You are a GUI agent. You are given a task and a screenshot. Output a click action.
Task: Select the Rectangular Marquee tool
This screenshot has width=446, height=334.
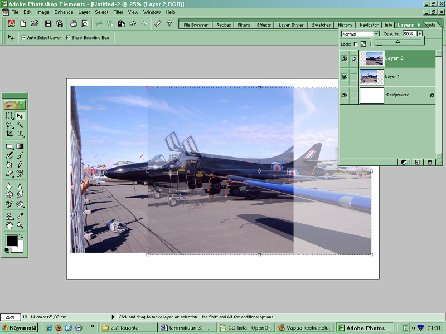coord(9,116)
